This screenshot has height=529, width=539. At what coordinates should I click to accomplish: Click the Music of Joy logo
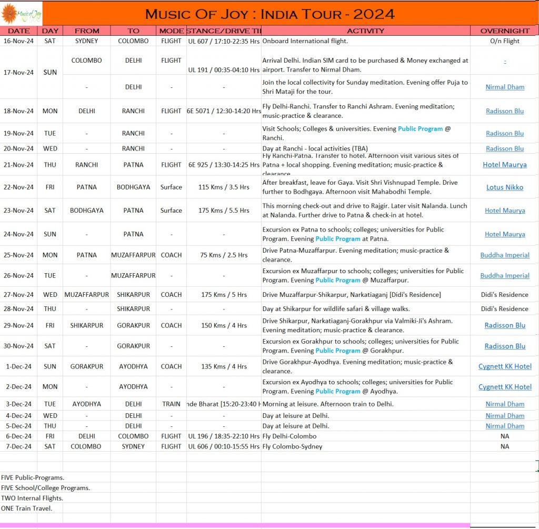point(21,13)
